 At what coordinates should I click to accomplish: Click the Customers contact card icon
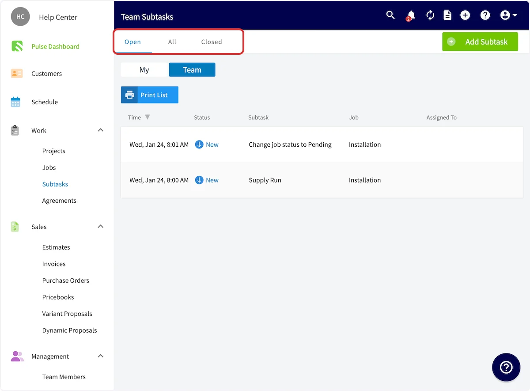17,73
